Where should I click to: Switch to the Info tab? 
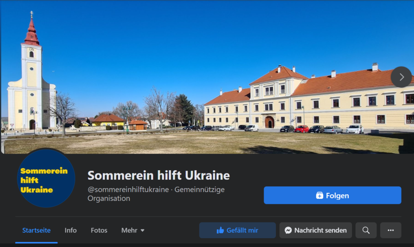point(70,231)
